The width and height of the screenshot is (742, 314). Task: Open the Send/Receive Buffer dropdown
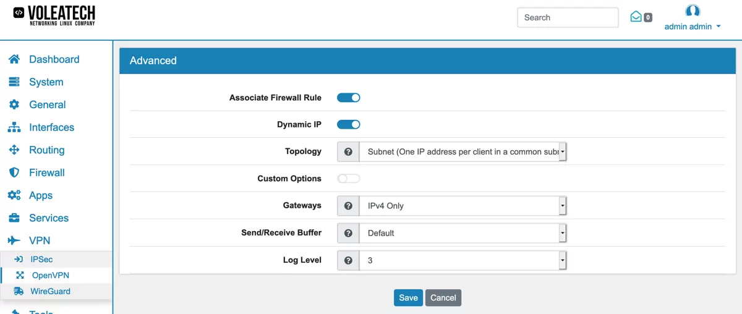(x=463, y=233)
